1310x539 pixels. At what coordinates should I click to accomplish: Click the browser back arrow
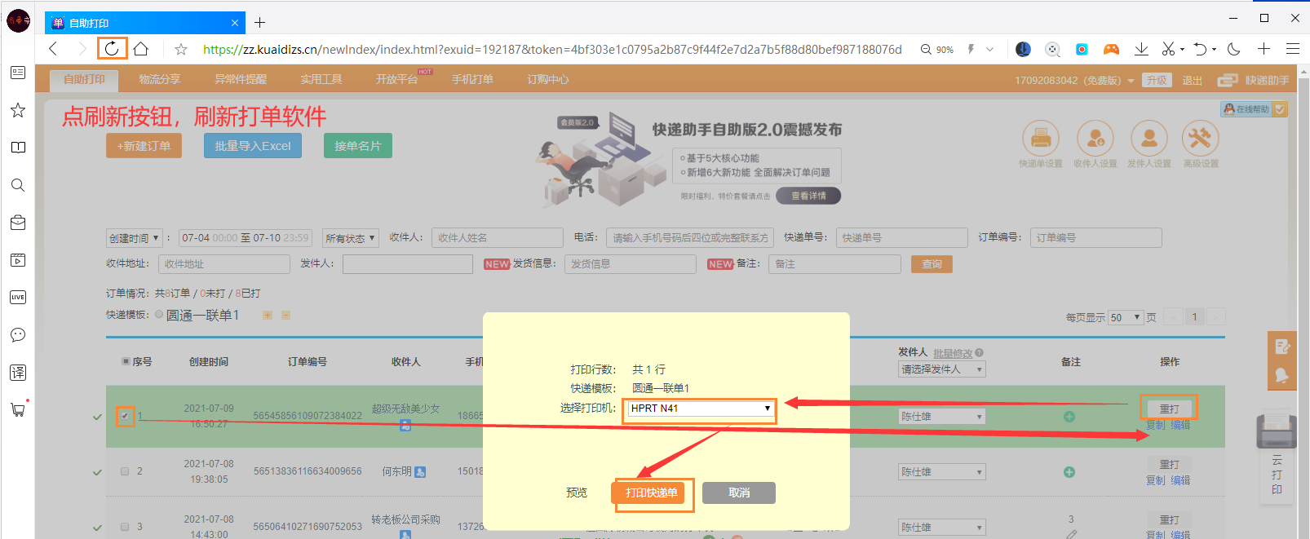54,49
